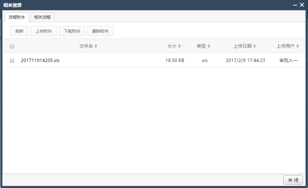
Task: Sort by the 类型 column arrows
Action: (209, 46)
